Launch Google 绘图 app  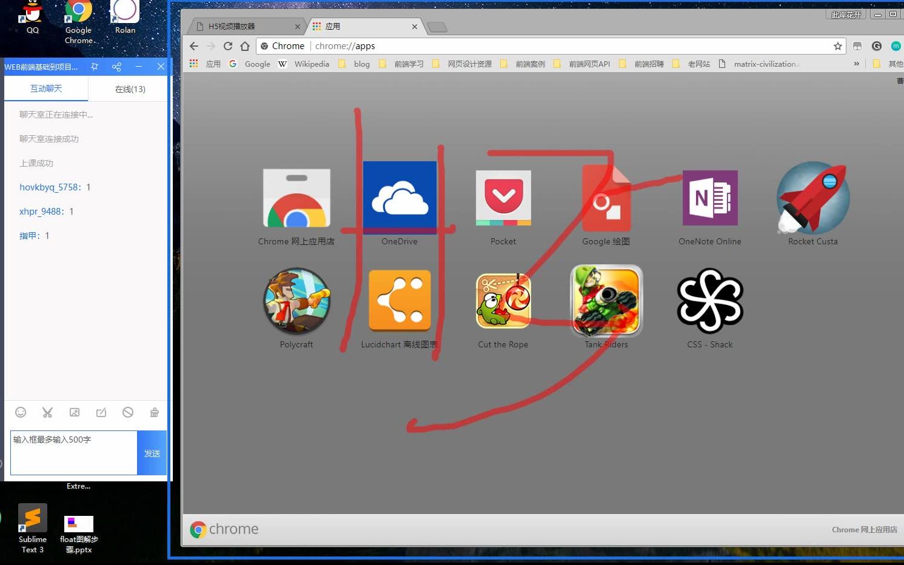(606, 198)
